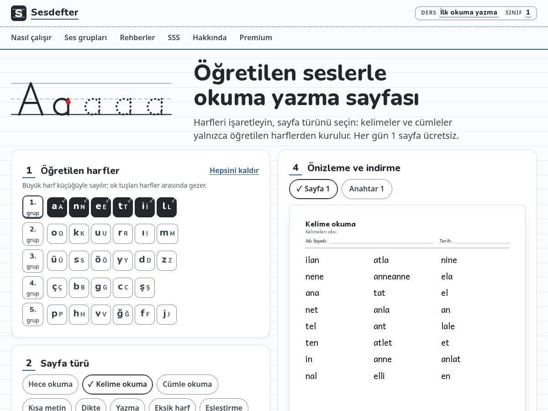Choose the Eşleştirme page type
The height and width of the screenshot is (411, 548).
point(224,406)
